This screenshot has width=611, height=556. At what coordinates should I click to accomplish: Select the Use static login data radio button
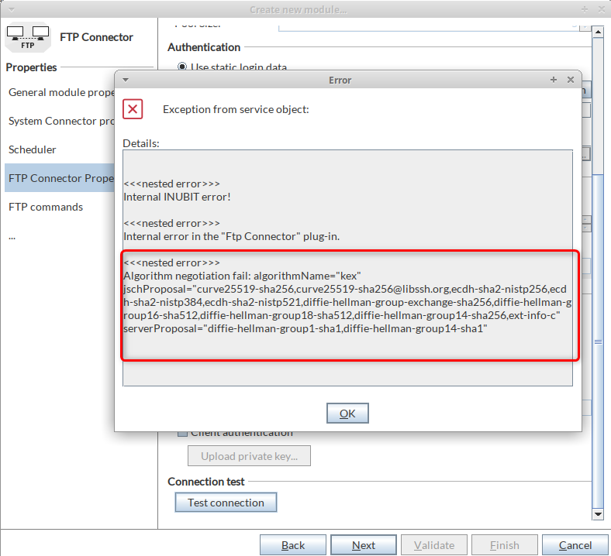tap(183, 67)
